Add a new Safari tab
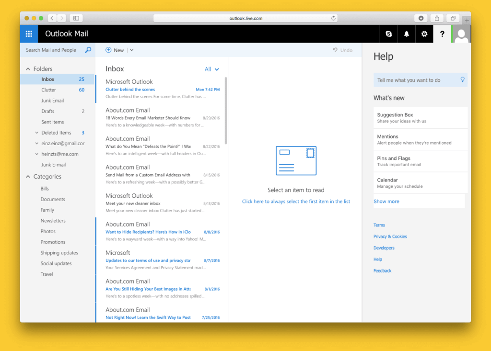The image size is (491, 351). [467, 20]
